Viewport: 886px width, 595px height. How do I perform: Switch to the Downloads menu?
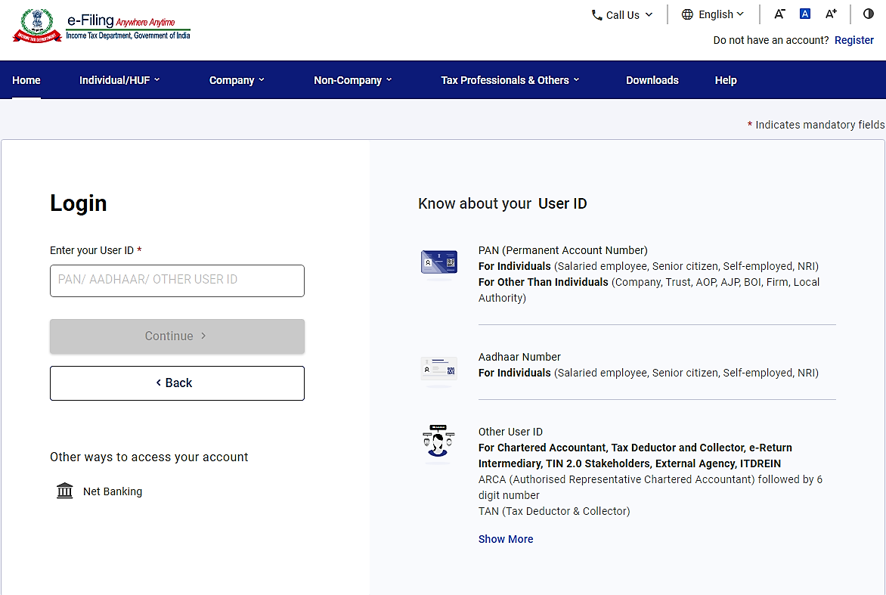[x=652, y=79]
